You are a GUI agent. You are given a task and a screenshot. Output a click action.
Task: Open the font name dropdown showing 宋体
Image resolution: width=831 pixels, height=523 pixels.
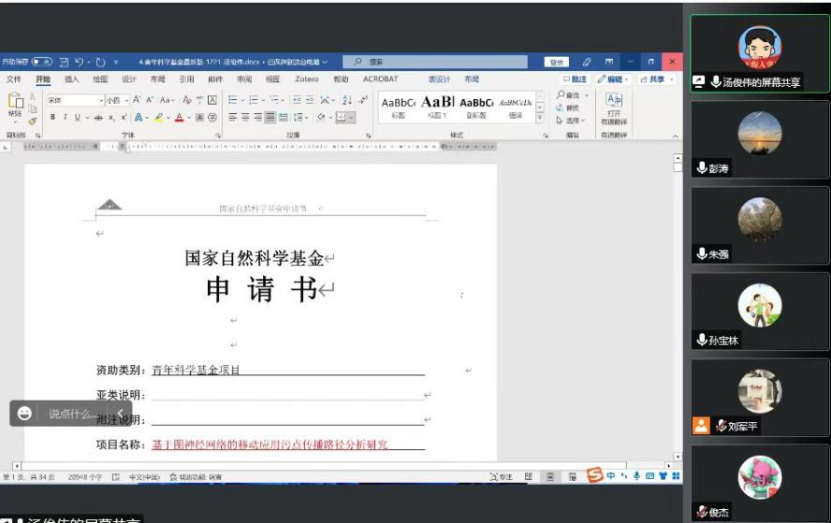tap(75, 100)
